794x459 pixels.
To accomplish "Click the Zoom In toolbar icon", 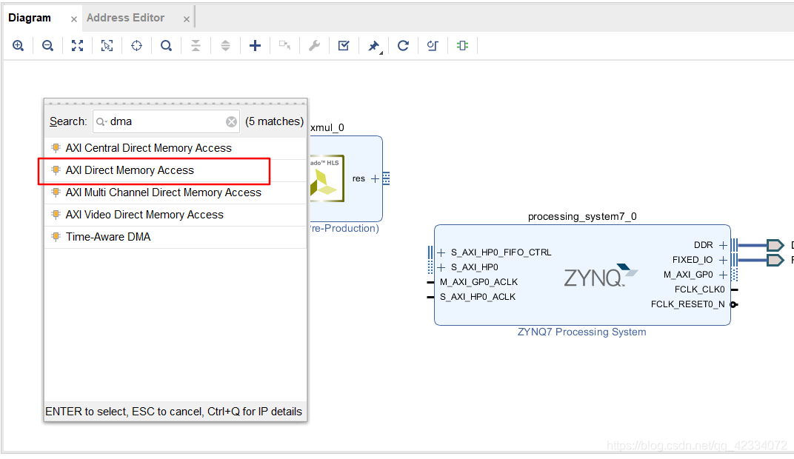I will click(x=19, y=46).
